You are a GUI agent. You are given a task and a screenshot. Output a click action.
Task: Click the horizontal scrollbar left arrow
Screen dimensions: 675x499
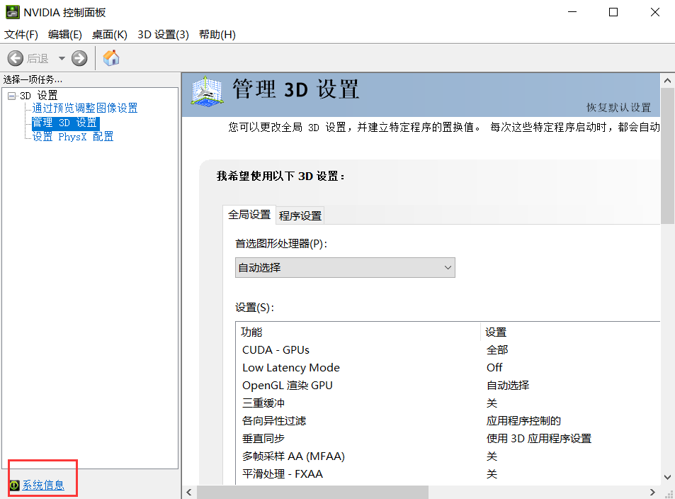tap(189, 492)
